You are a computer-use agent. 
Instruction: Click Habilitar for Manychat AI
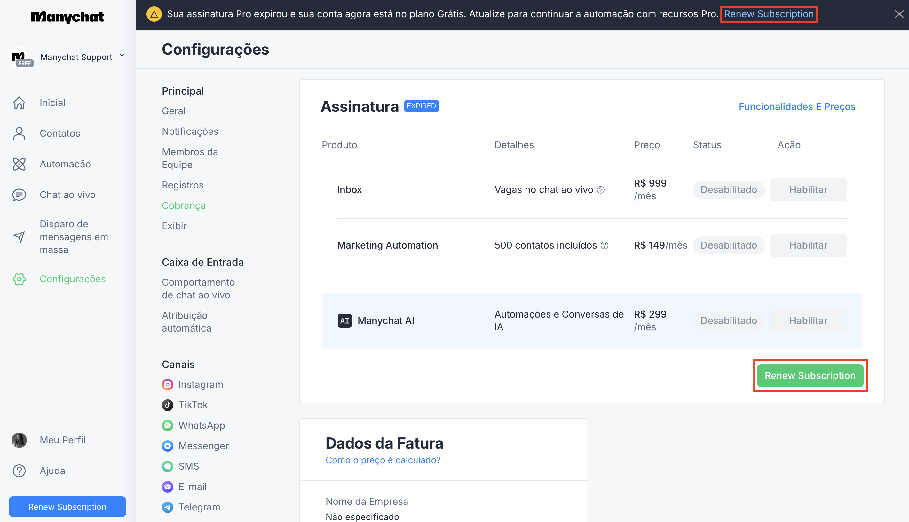808,320
